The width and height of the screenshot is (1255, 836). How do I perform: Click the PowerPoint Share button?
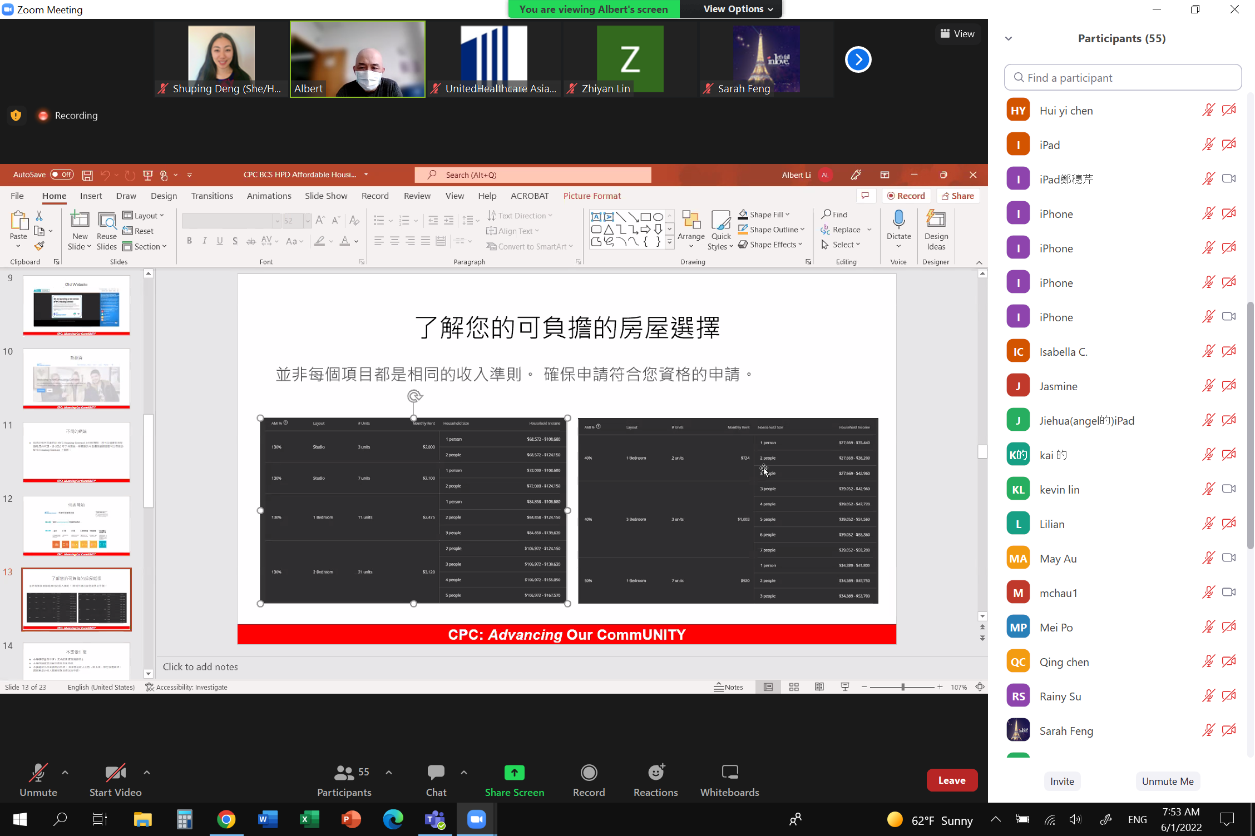(958, 196)
